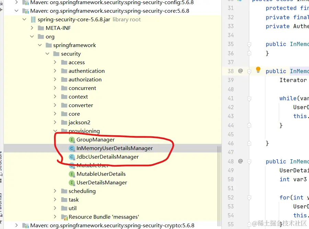
Task: Click the META-INF folder icon
Action: tap(41, 28)
